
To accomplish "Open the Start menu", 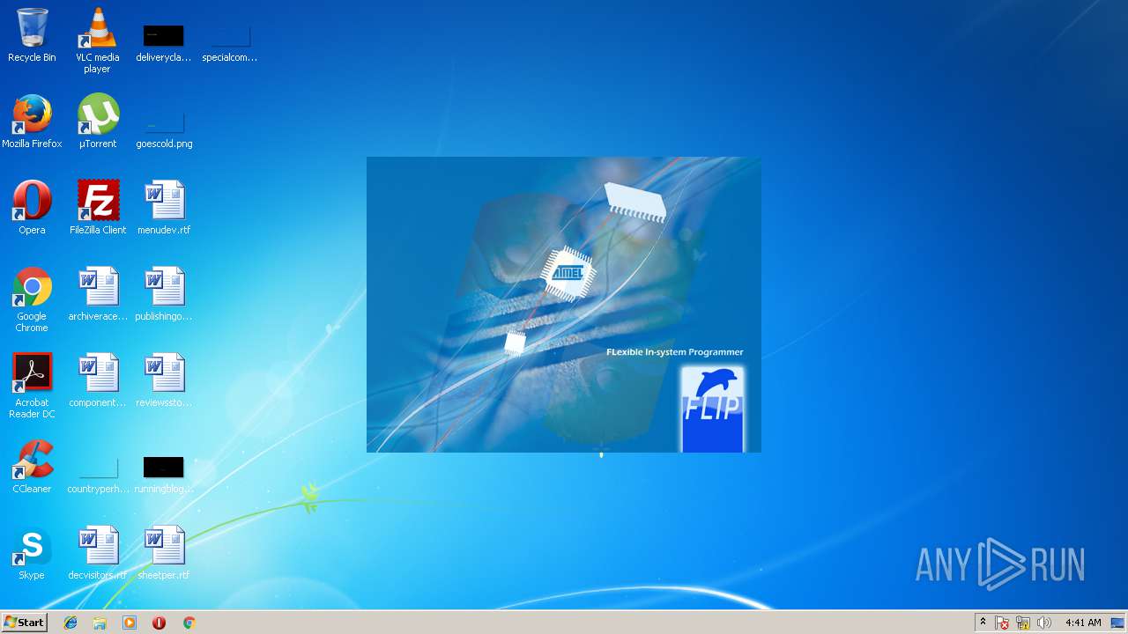I will [24, 623].
